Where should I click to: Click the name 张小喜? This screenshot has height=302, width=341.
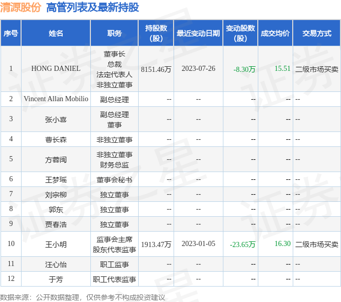[x=56, y=120]
